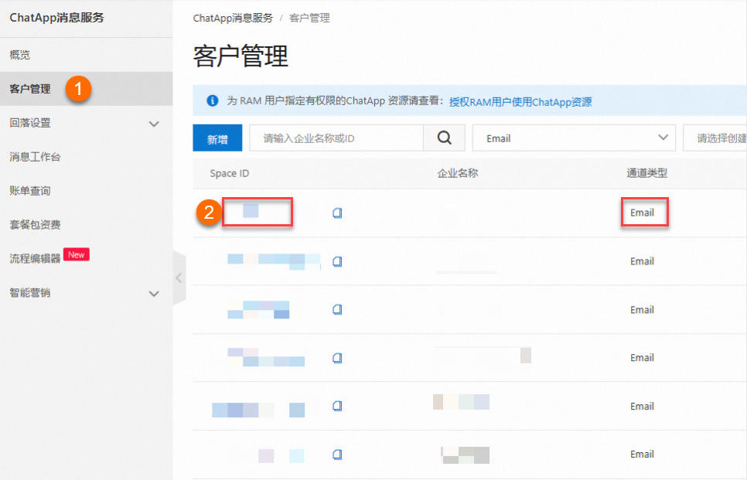Click the info icon in the notice banner
Viewport: 747px width, 480px height.
(x=213, y=101)
